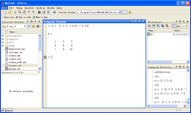The image size is (191, 113).
Task: Click the new variable icon in Workspace
Action: click(149, 26)
